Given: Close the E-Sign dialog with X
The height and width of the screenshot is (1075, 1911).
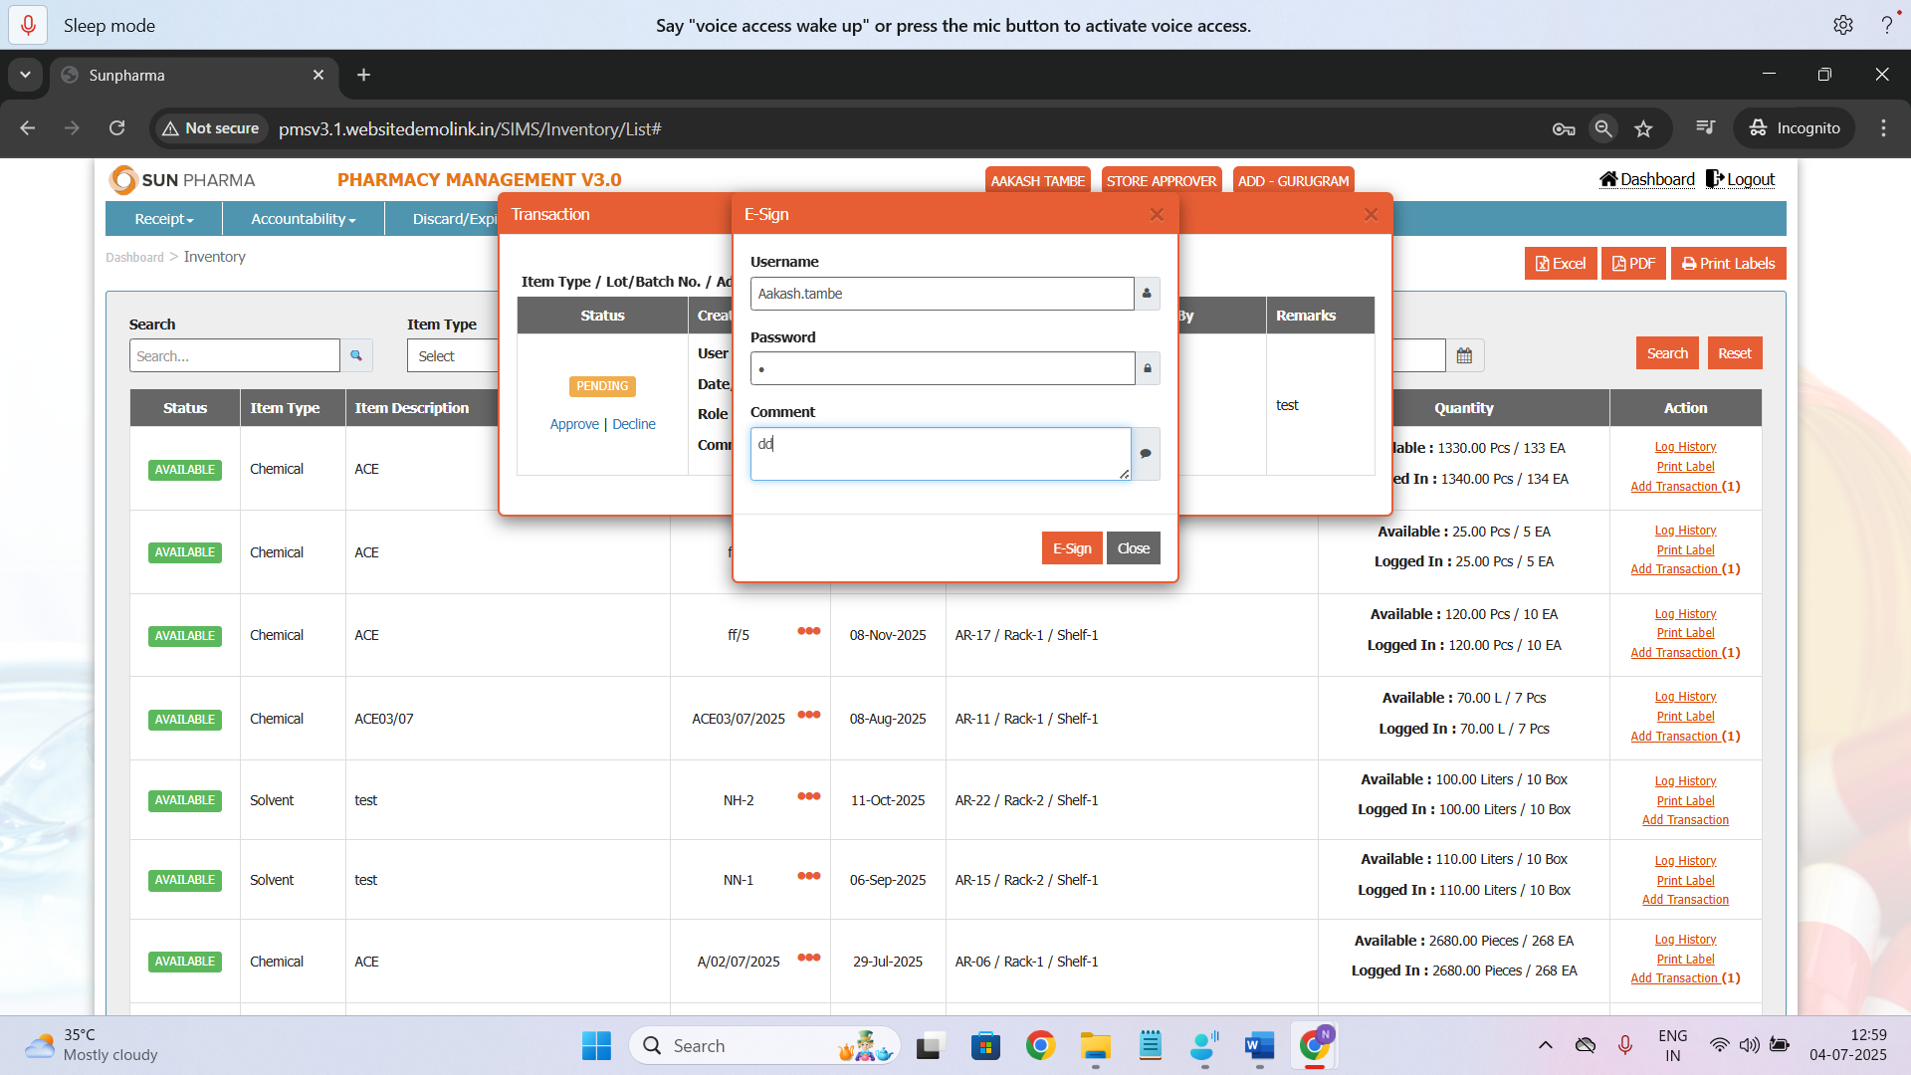Looking at the screenshot, I should [1156, 215].
